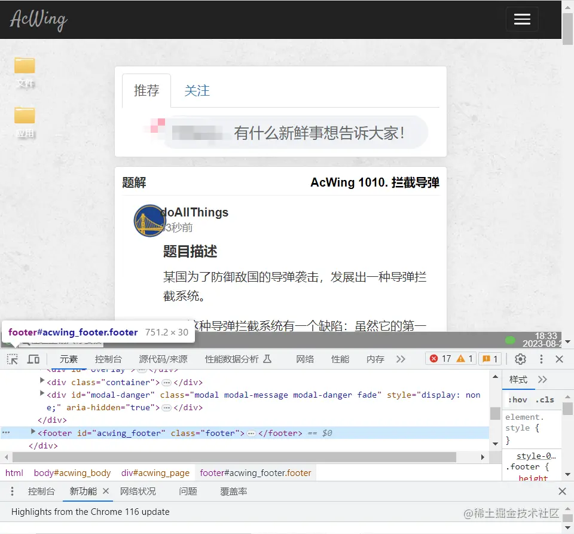Click the 18:33 clock display
This screenshot has width=574, height=534.
pos(546,335)
